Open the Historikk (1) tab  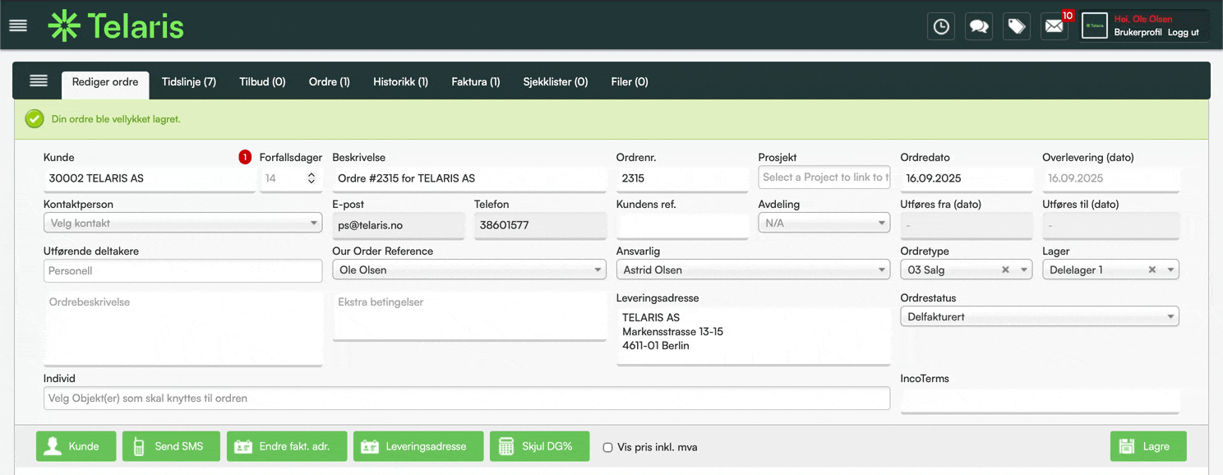[400, 82]
